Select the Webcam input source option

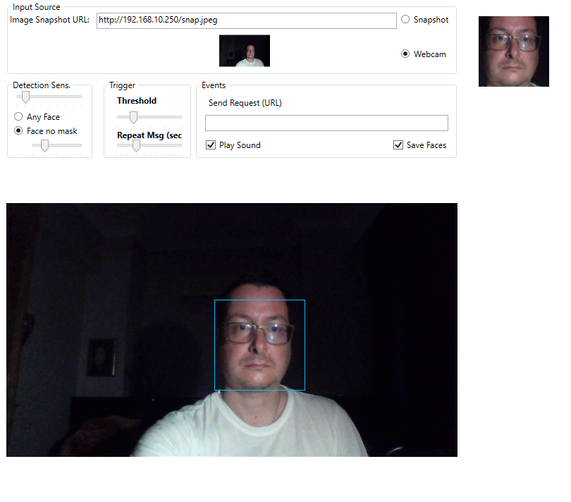[405, 54]
